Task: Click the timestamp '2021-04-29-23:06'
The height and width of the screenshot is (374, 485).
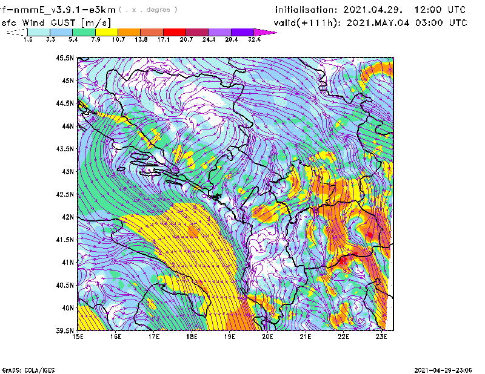Action: [443, 370]
